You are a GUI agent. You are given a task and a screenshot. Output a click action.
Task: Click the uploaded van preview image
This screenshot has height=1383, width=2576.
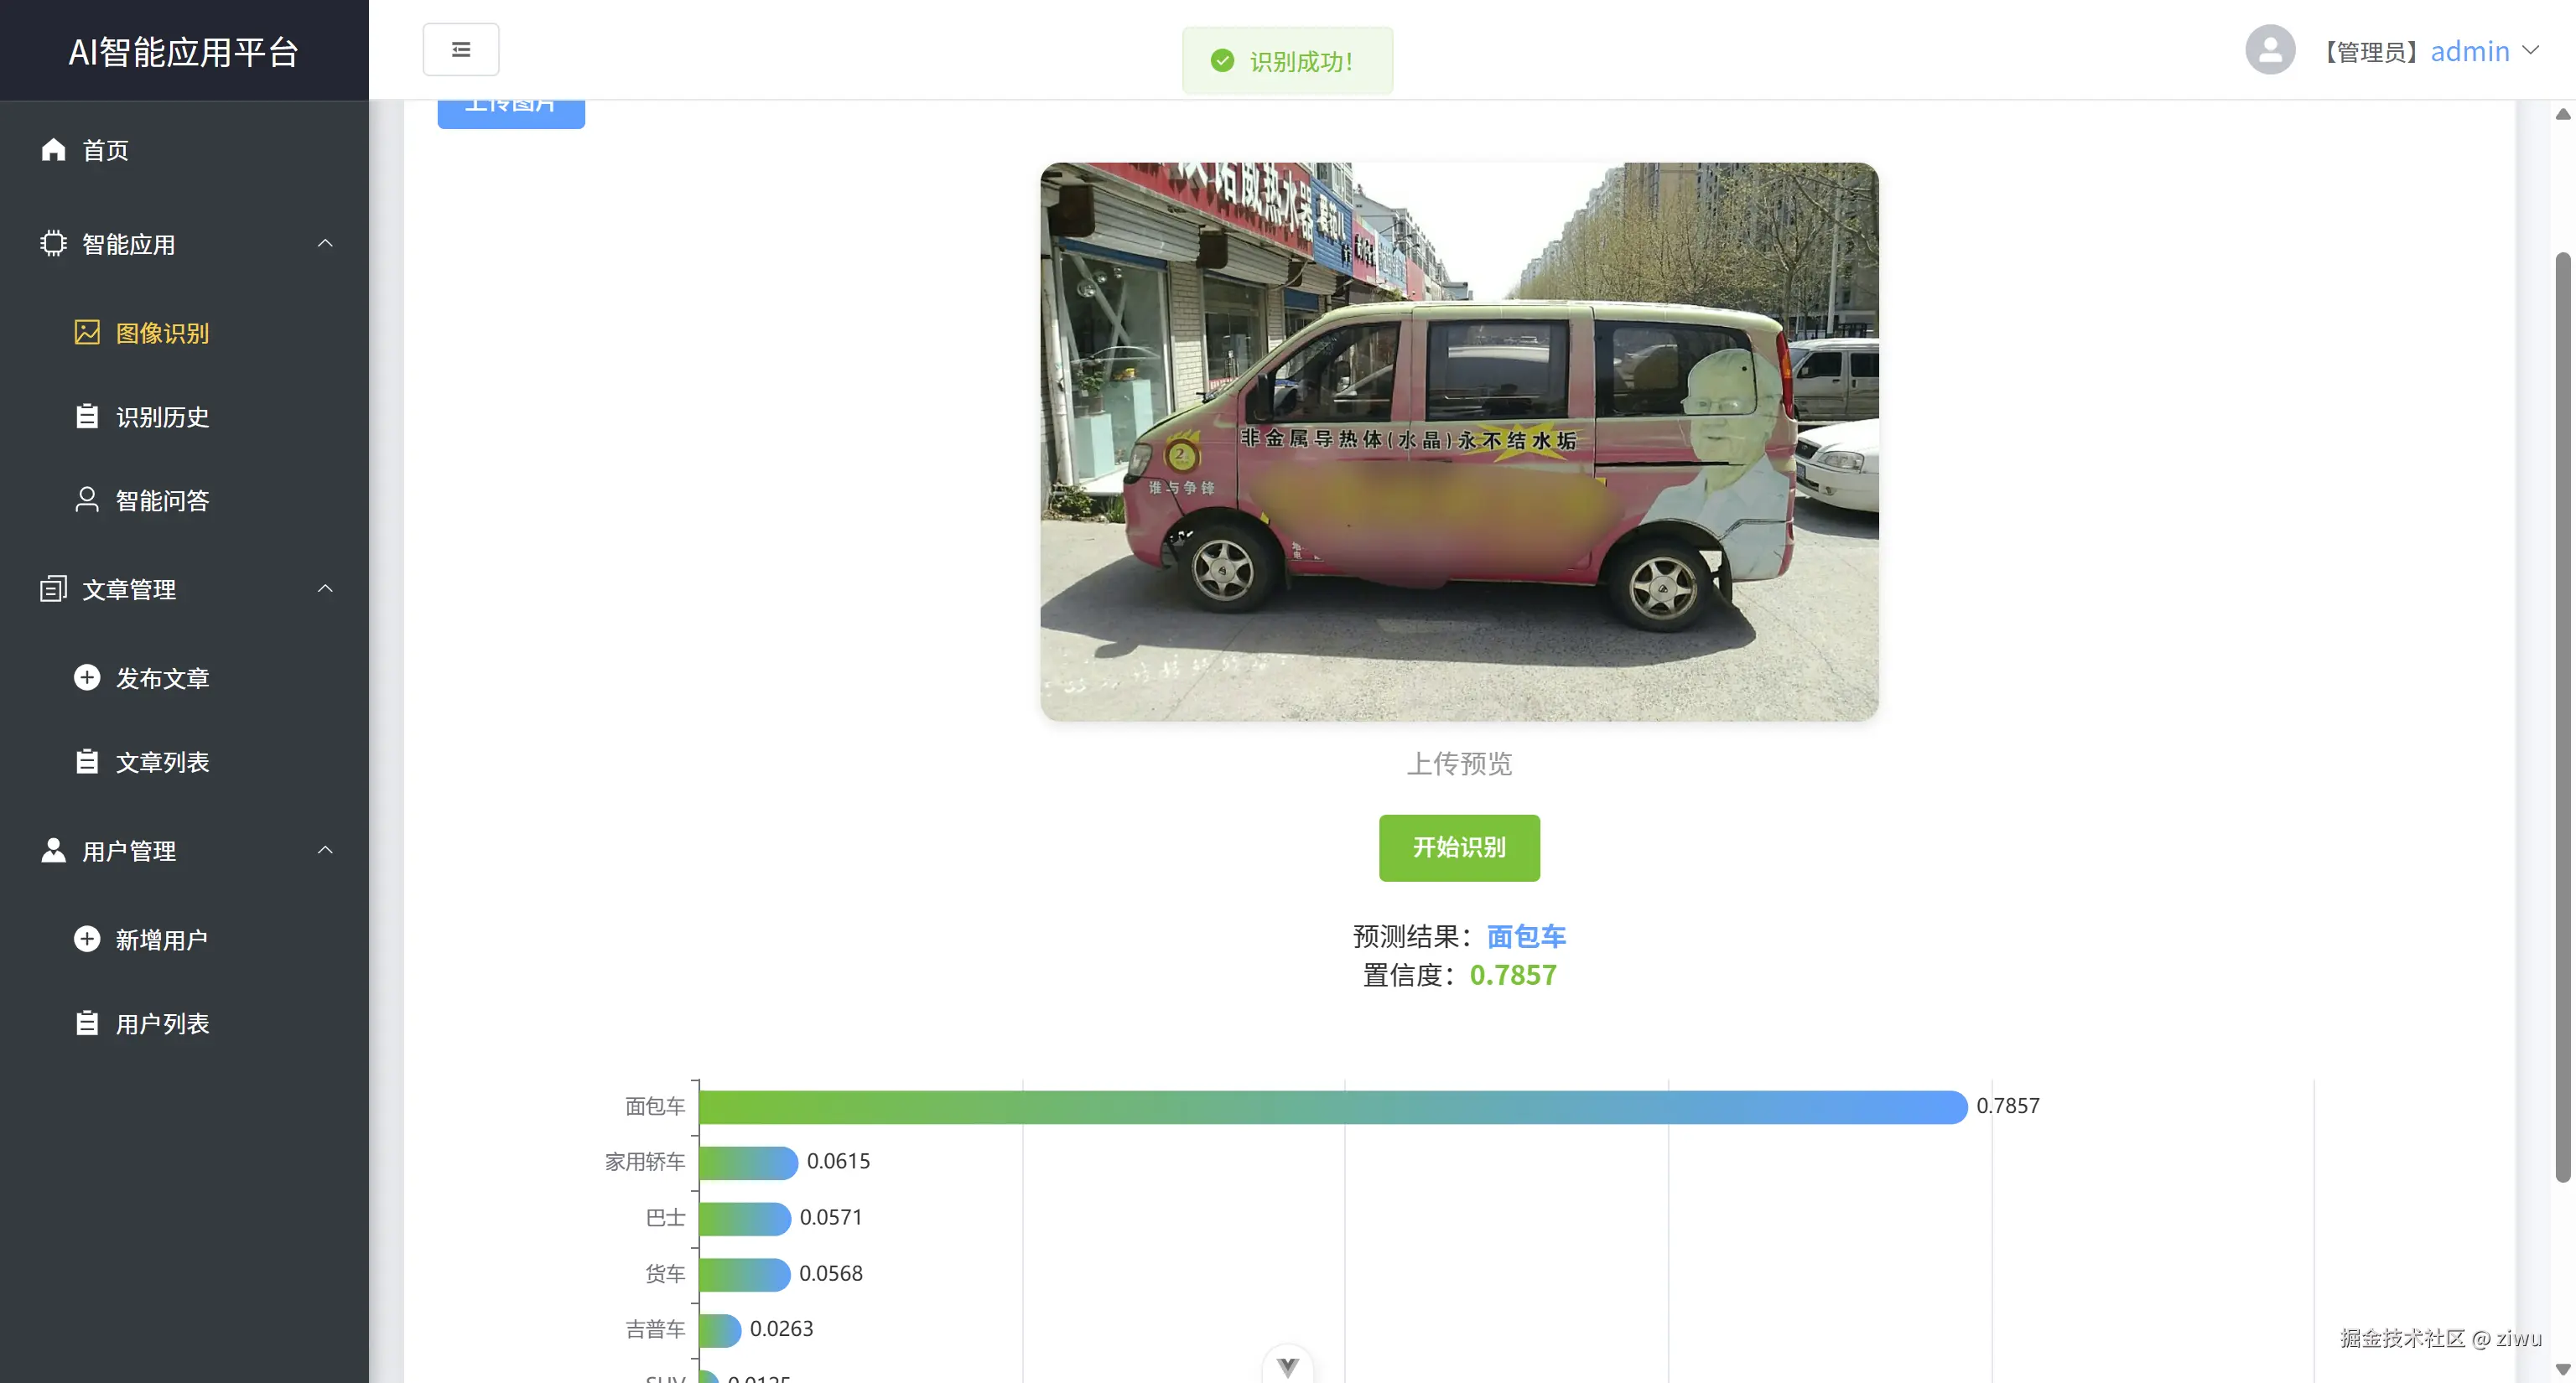point(1459,442)
